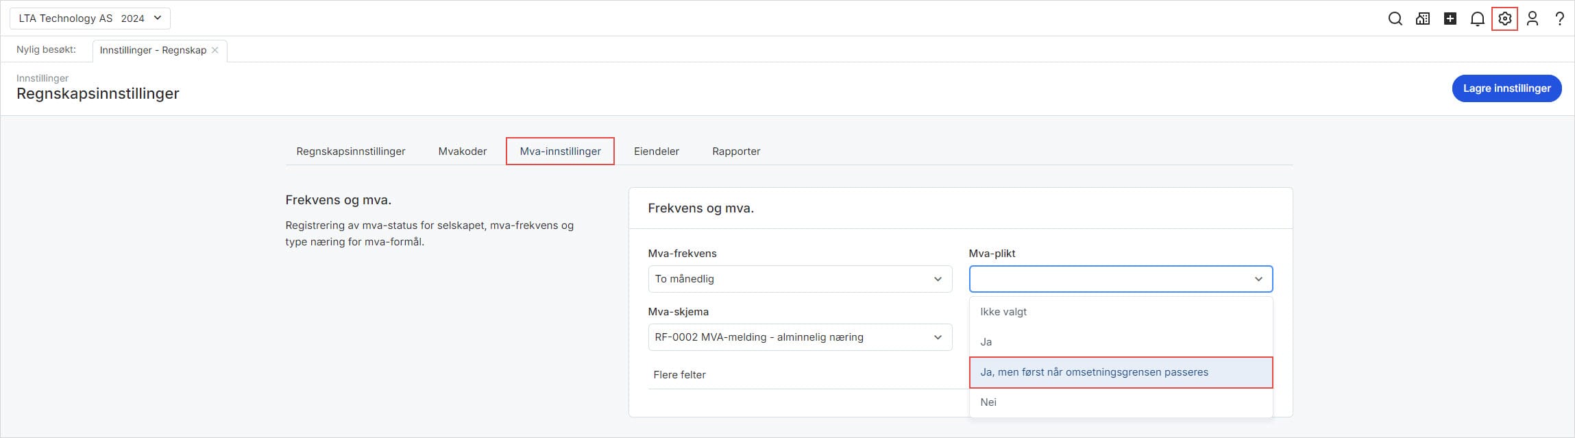
Task: Choose the 'Nei' option
Action: tap(988, 402)
